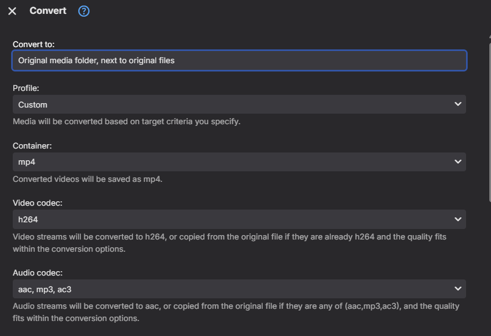This screenshot has width=491, height=336.
Task: Open the Profile dropdown showing Custom
Action: tap(239, 104)
